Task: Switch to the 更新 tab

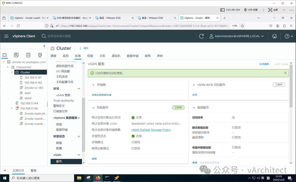Action: pos(160,56)
